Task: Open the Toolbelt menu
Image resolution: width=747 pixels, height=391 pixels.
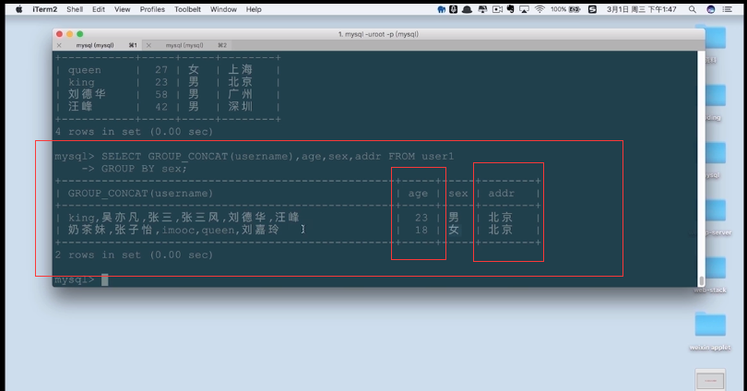Action: pyautogui.click(x=187, y=9)
